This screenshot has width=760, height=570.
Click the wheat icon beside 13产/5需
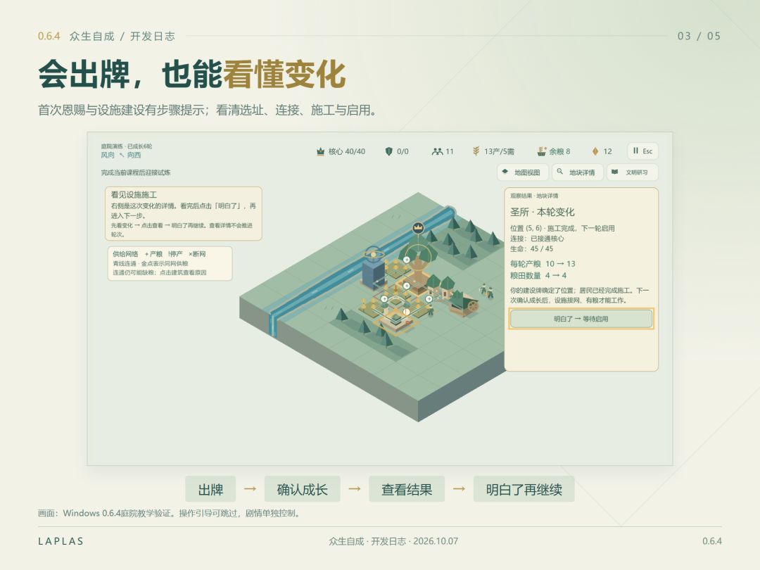coord(476,152)
